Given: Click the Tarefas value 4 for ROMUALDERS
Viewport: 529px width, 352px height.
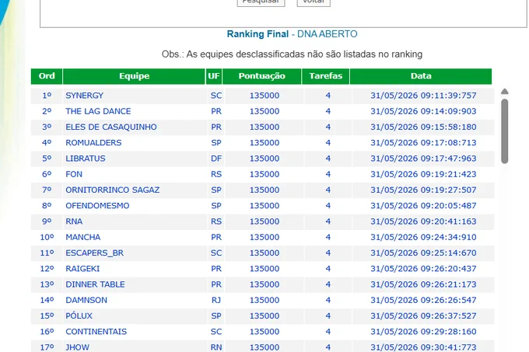Looking at the screenshot, I should click(328, 143).
